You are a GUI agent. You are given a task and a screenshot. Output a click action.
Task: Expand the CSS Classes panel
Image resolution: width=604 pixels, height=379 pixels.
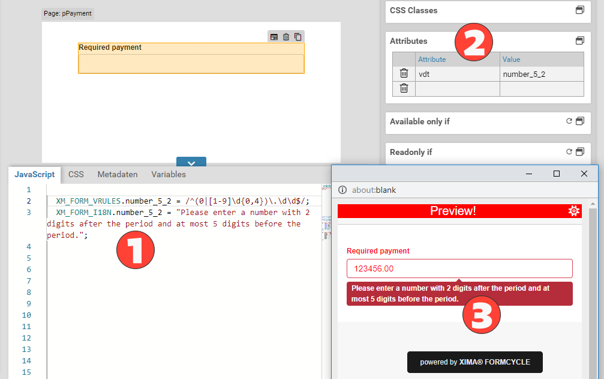click(579, 10)
